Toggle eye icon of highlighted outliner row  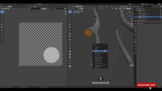coord(160,17)
